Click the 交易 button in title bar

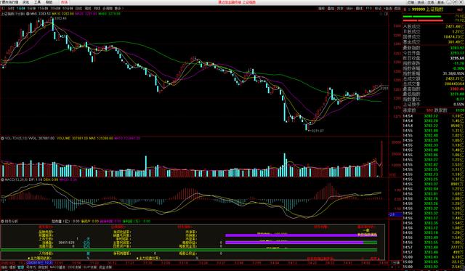pyautogui.click(x=431, y=2)
